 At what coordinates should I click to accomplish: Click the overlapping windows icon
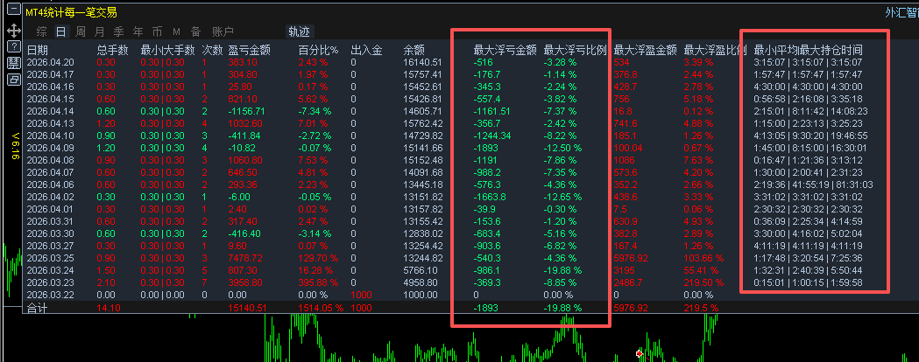[13, 80]
